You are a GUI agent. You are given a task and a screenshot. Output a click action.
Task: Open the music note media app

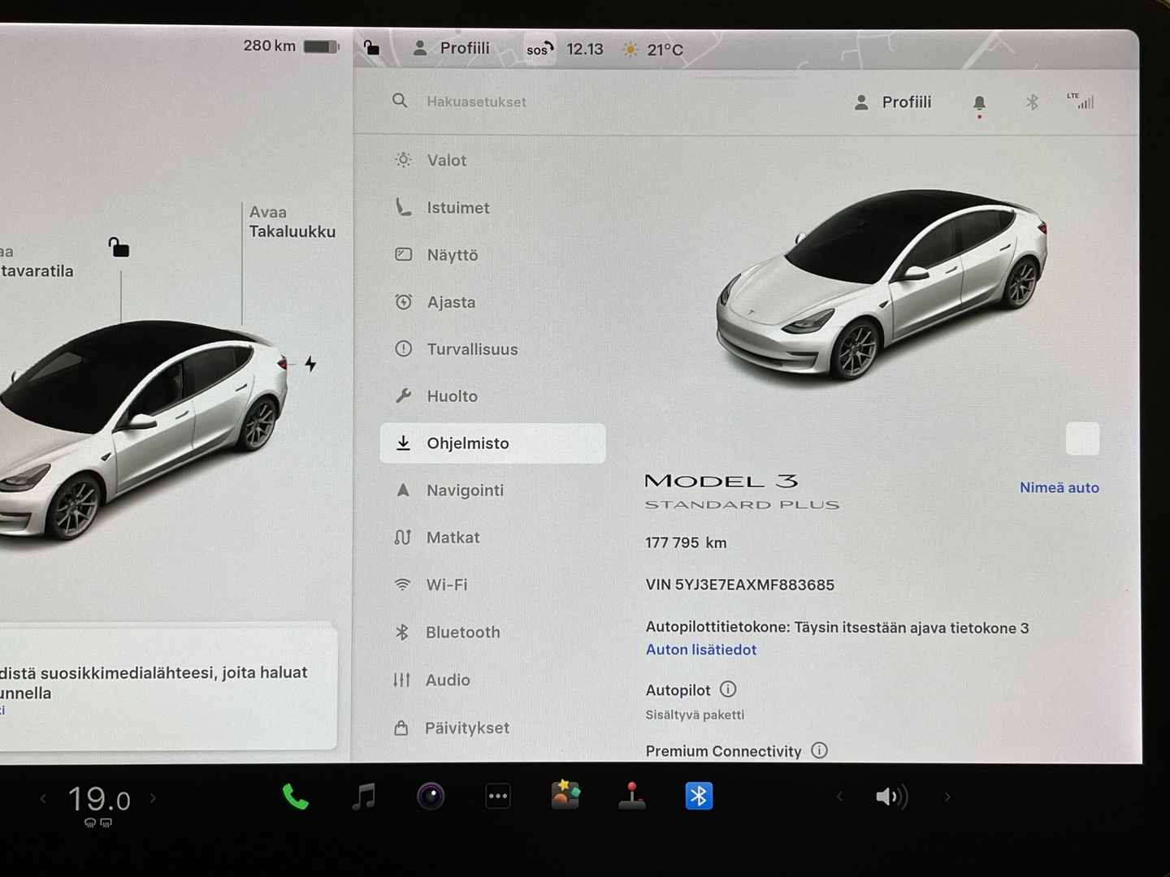364,797
